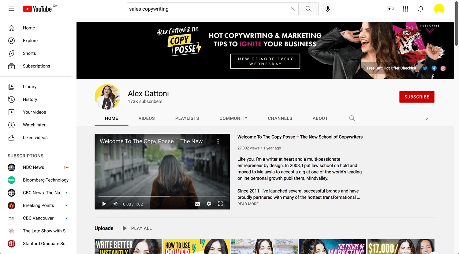The height and width of the screenshot is (254, 459).
Task: Expand the description with READ MORE
Action: click(x=248, y=204)
